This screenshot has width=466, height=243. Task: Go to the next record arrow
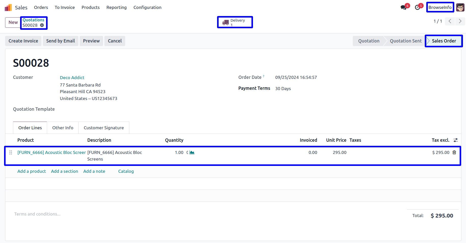[x=460, y=21]
